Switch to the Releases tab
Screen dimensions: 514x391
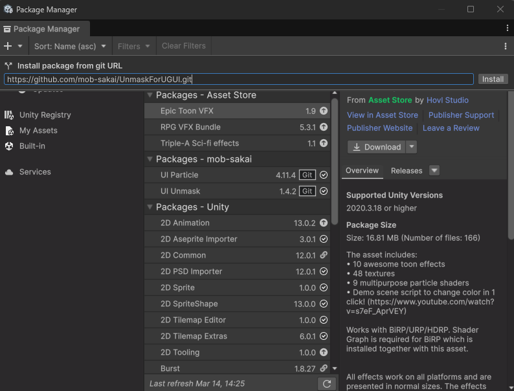click(407, 171)
